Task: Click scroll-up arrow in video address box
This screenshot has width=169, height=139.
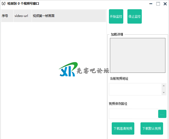Action: (x=164, y=86)
